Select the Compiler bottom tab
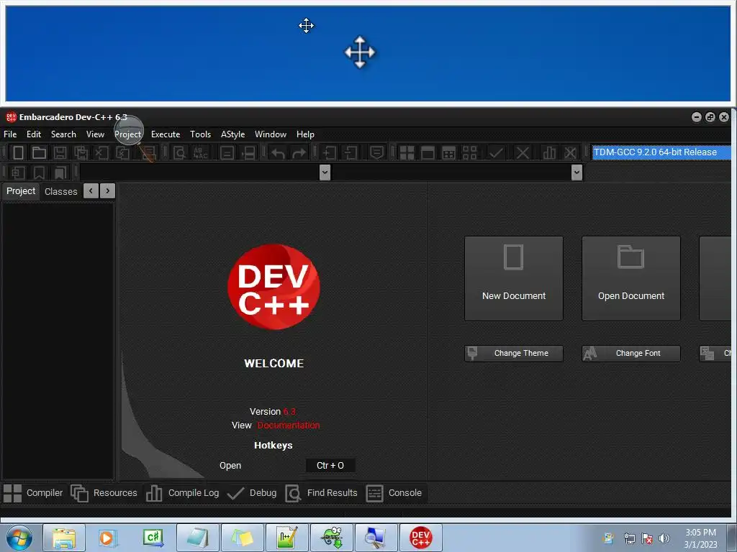Viewport: 737px width, 552px height. [x=33, y=493]
